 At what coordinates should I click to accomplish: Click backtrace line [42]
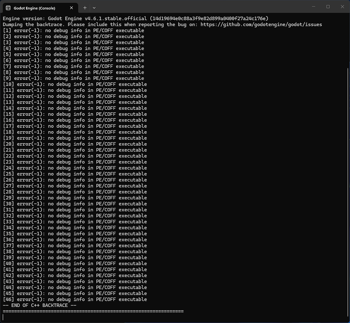75,276
